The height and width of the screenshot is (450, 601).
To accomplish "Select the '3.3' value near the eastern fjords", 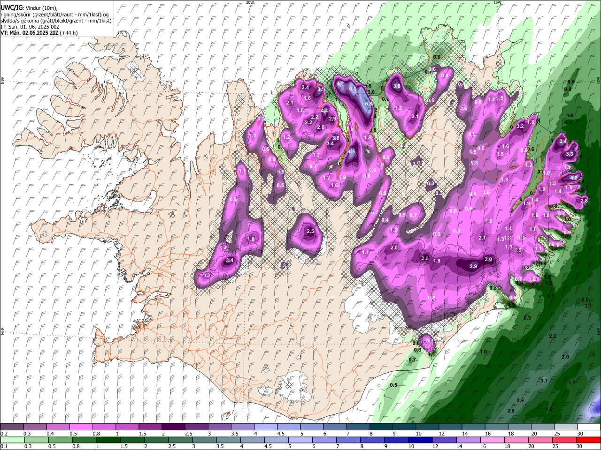I will 570,154.
